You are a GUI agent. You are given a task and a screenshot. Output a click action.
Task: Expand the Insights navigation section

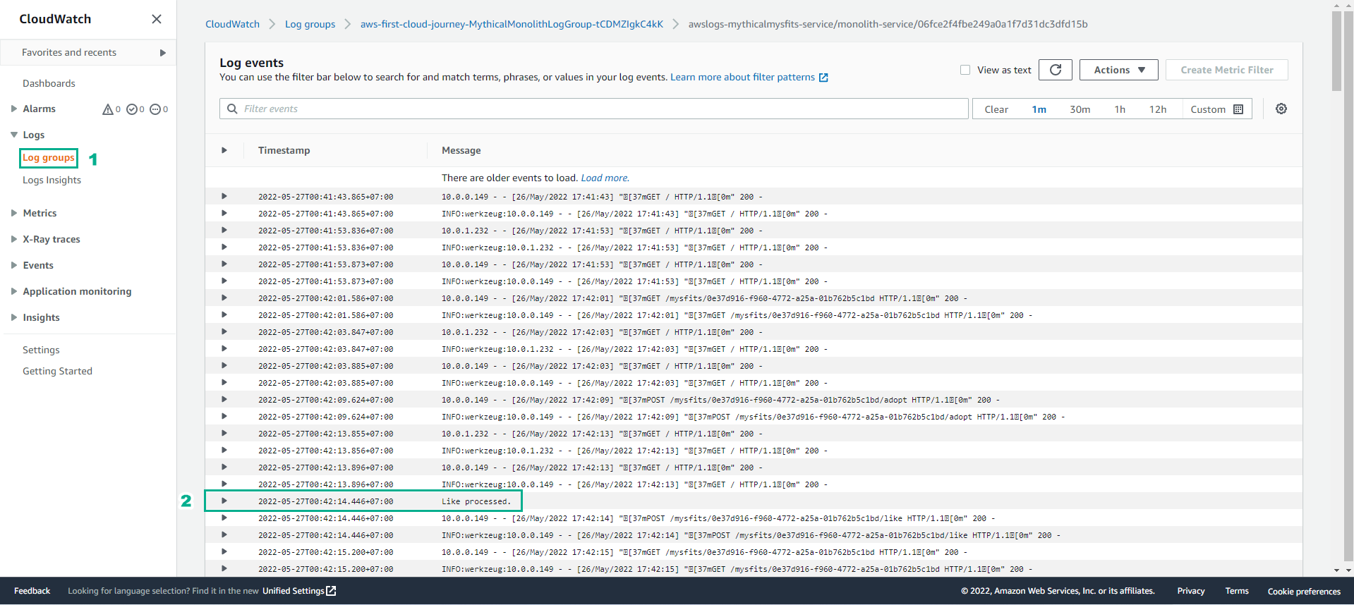click(x=13, y=317)
